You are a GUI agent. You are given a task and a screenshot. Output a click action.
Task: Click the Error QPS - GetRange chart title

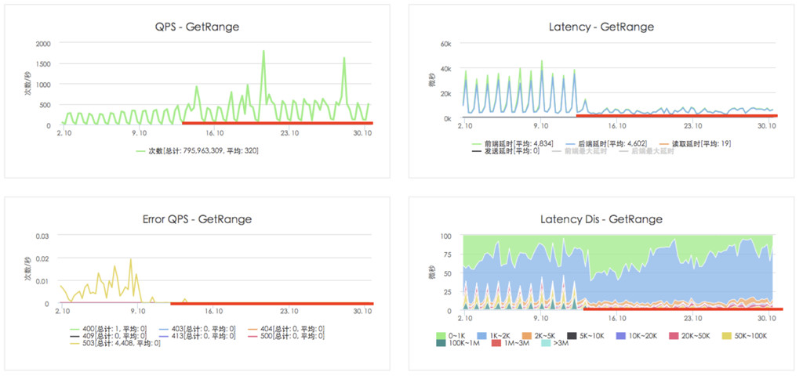tap(197, 219)
